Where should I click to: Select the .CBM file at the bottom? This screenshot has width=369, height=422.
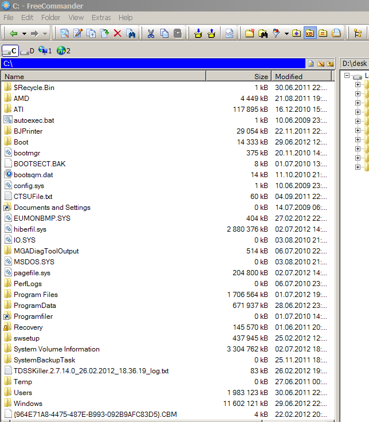(95, 415)
